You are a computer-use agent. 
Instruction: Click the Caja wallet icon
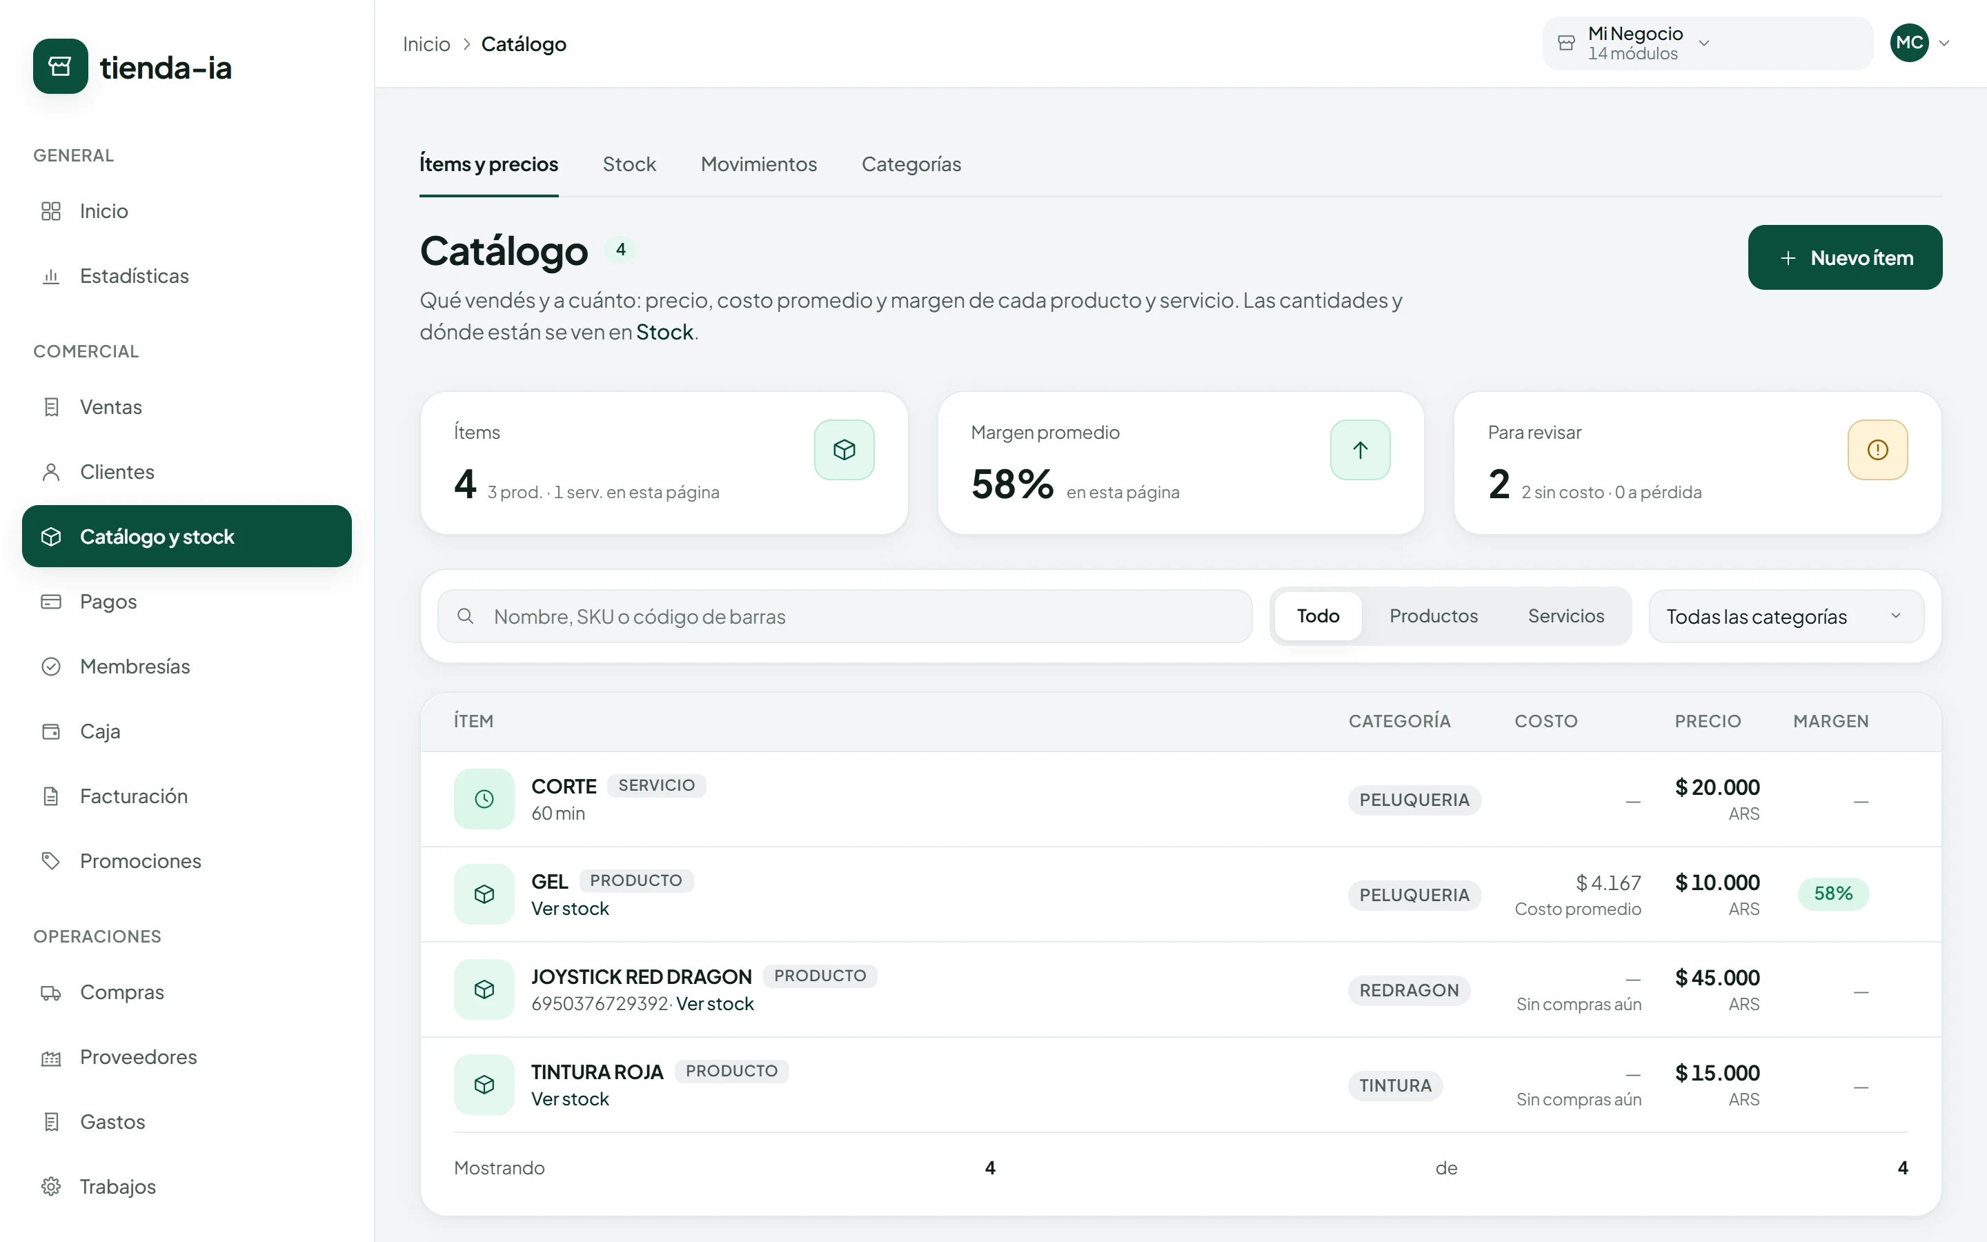(x=51, y=731)
